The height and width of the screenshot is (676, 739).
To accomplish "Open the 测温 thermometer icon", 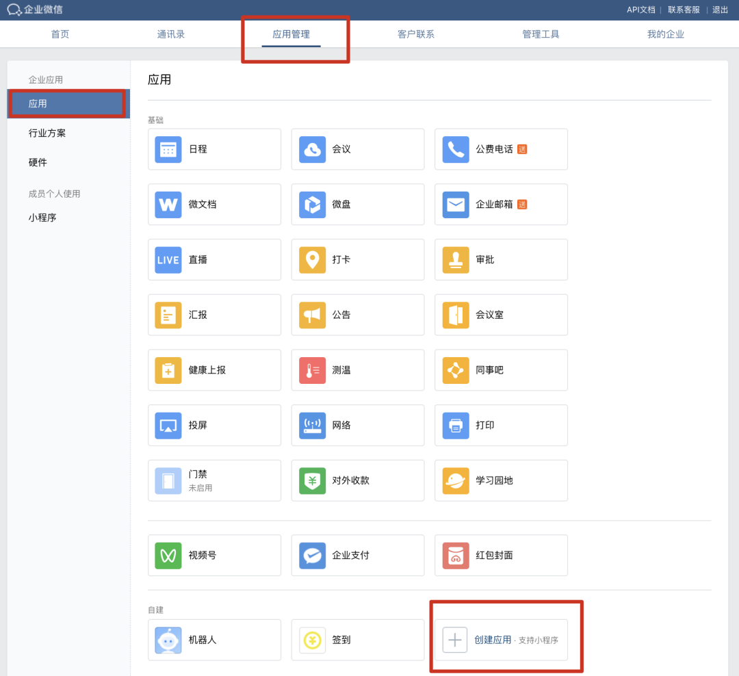I will pyautogui.click(x=312, y=370).
